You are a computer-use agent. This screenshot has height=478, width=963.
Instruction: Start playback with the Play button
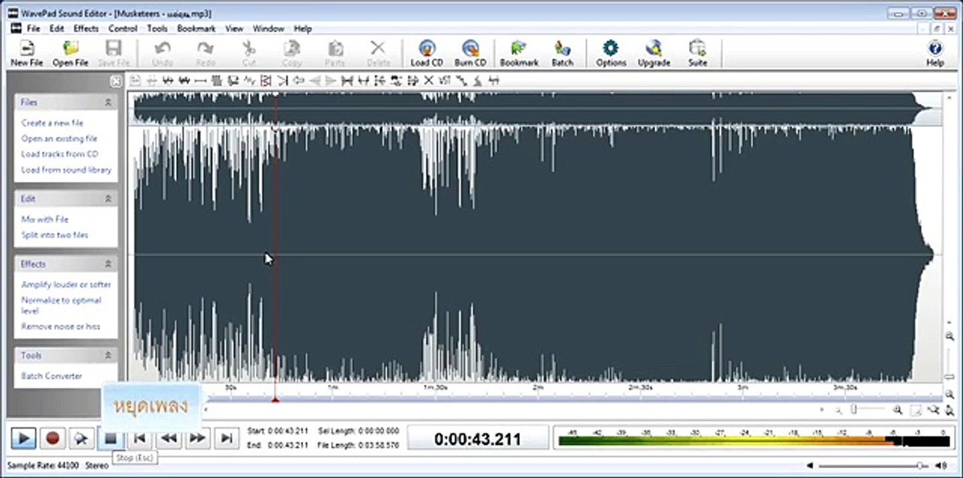coord(23,438)
